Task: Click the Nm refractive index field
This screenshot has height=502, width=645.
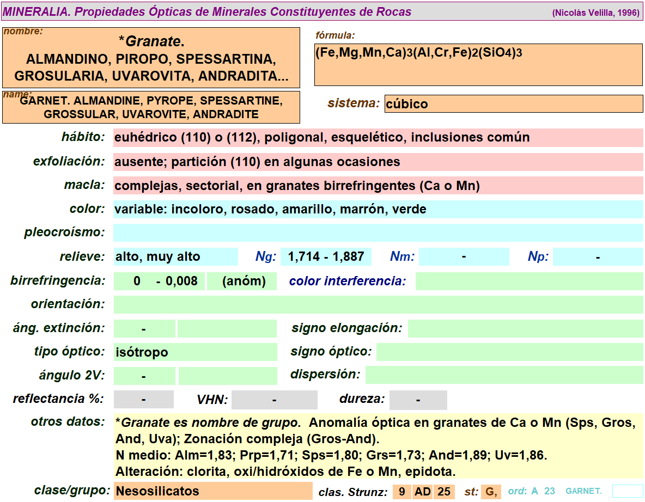Action: [x=464, y=256]
